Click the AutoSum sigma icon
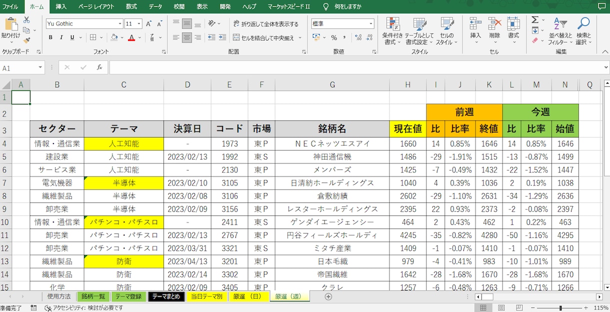The height and width of the screenshot is (312, 610). (534, 19)
